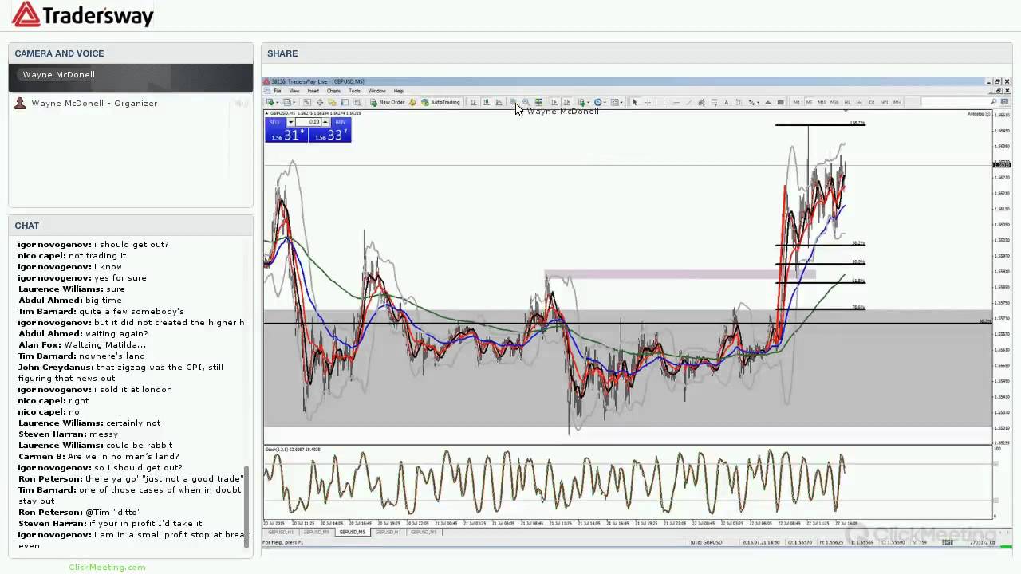The image size is (1021, 574).
Task: Expand the Indicators list dropdown
Action: click(x=589, y=102)
